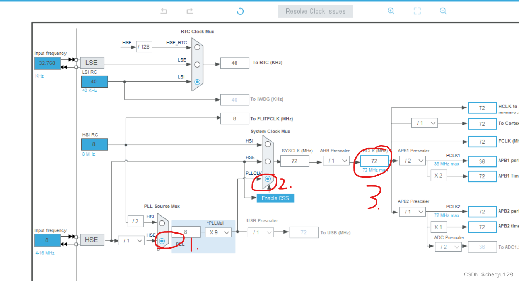Open PLLMul X 9 dropdown
This screenshot has height=281, width=519.
tap(218, 232)
